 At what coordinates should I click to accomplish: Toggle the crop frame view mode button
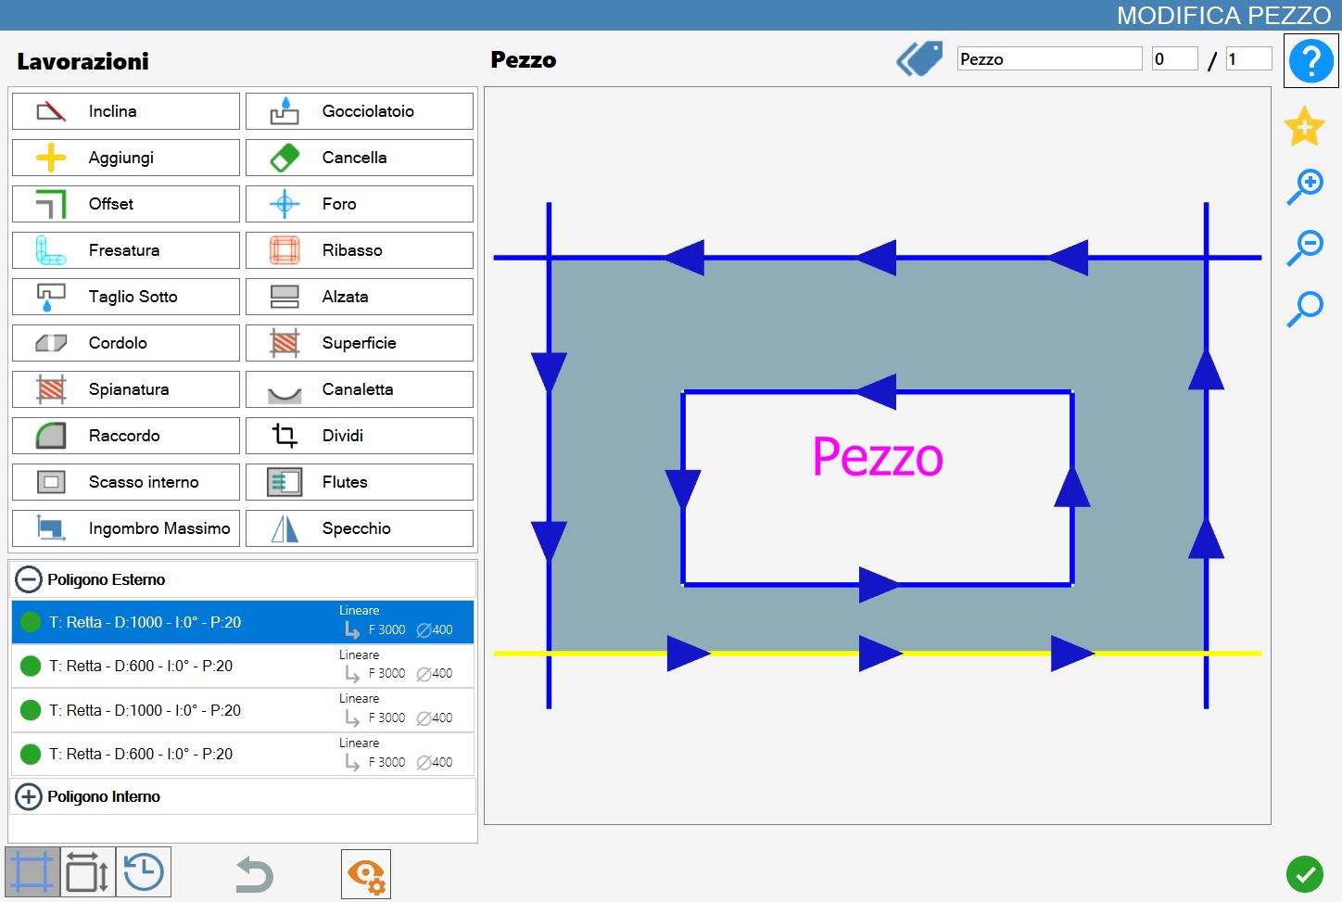tap(32, 872)
